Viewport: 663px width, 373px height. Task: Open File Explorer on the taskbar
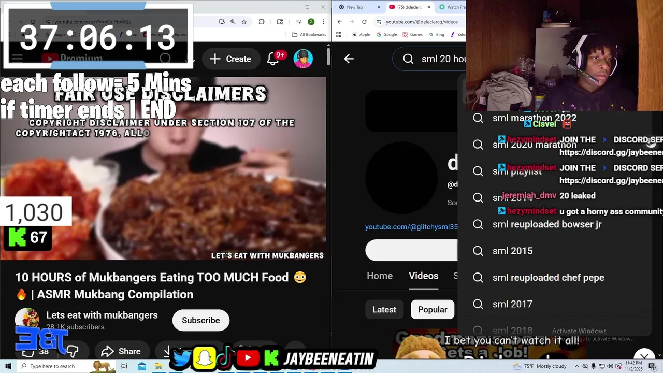tap(158, 366)
